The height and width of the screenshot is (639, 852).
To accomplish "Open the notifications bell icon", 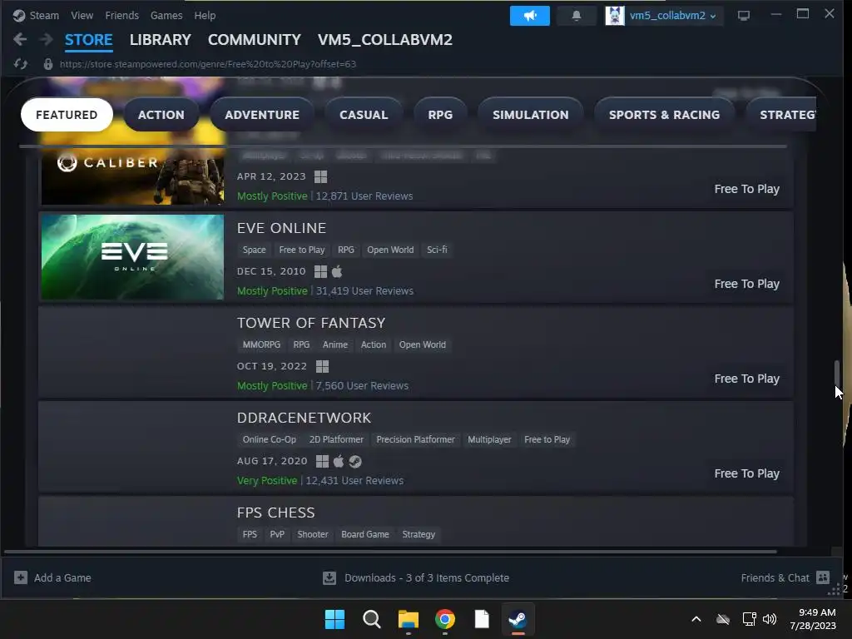I will pos(577,16).
